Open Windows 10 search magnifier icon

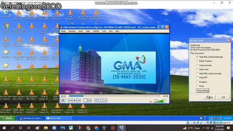tap(12, 128)
